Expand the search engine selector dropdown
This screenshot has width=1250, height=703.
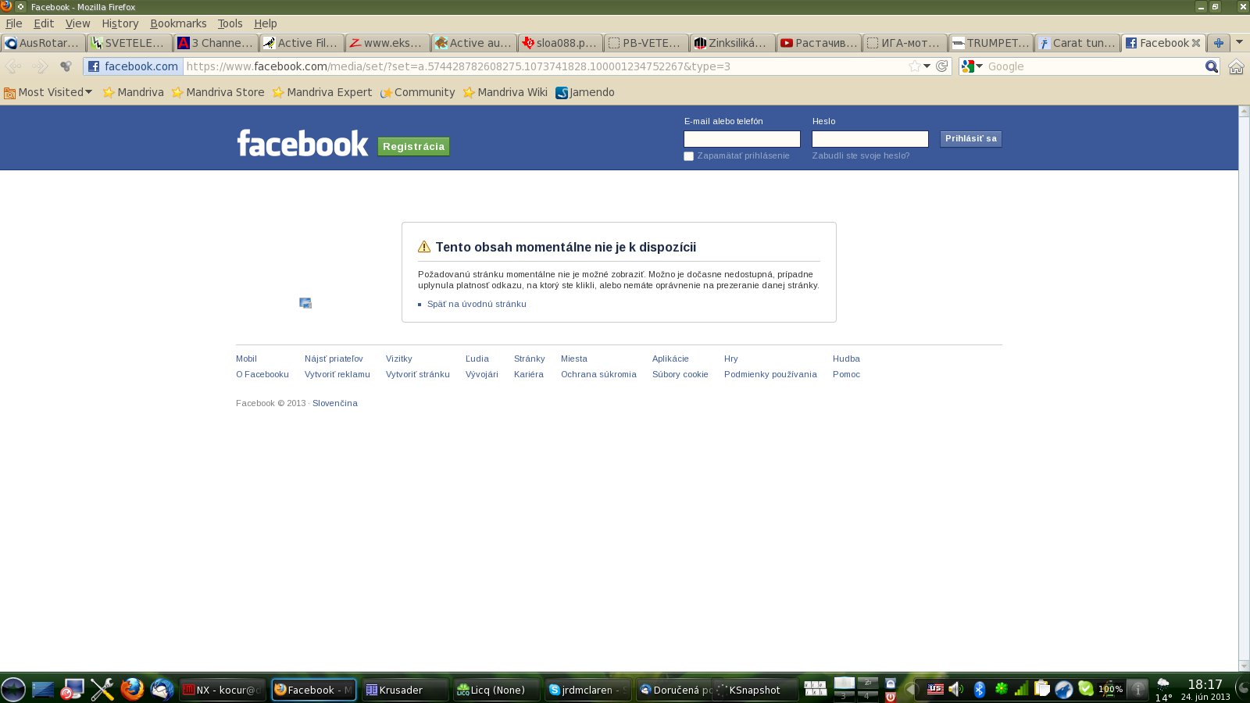(972, 66)
